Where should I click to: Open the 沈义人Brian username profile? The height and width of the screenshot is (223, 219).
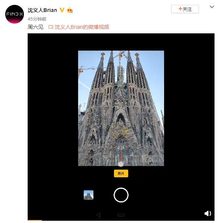[x=42, y=10]
